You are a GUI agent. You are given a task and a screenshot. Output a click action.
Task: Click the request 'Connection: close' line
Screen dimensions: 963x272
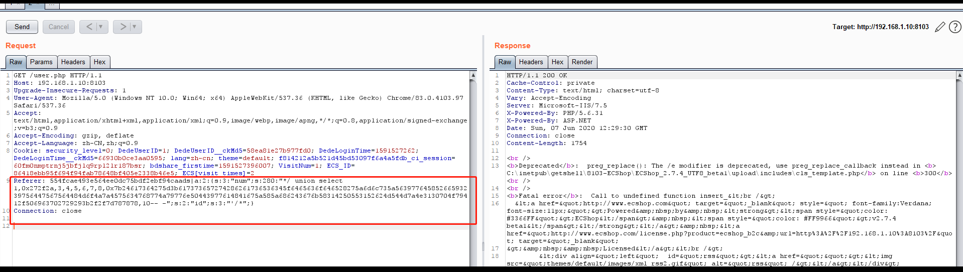click(x=48, y=211)
